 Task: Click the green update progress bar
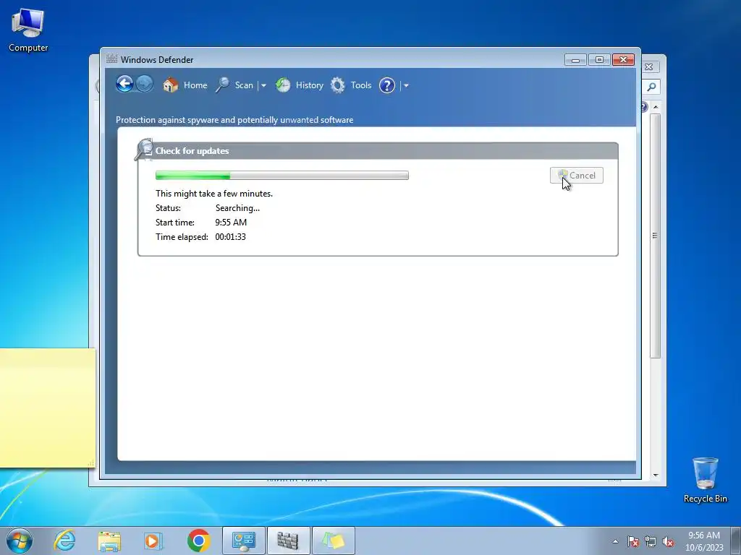point(282,175)
